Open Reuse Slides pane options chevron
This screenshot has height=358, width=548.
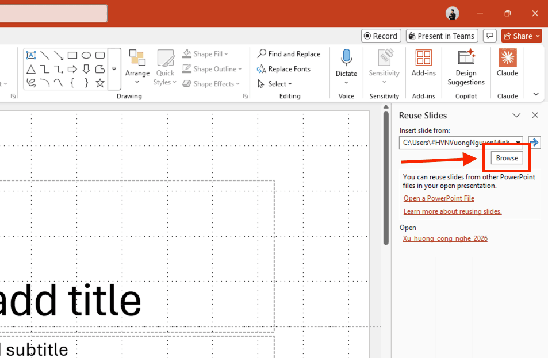pyautogui.click(x=516, y=116)
